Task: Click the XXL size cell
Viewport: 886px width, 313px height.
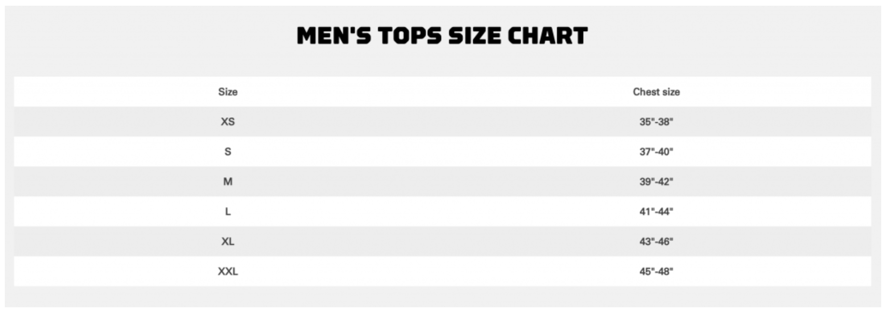Action: [228, 271]
